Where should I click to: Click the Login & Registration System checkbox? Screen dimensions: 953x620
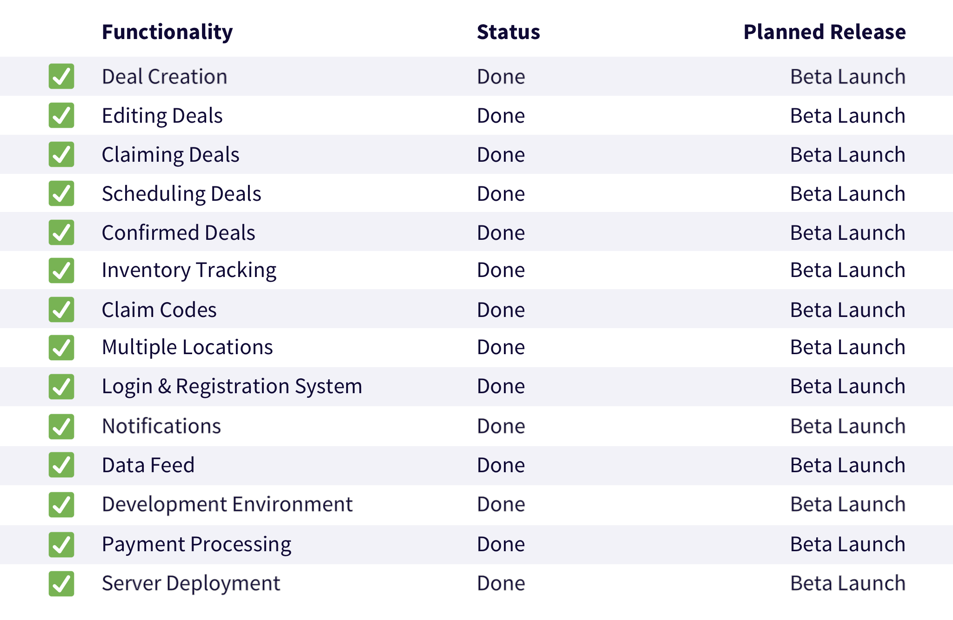61,387
